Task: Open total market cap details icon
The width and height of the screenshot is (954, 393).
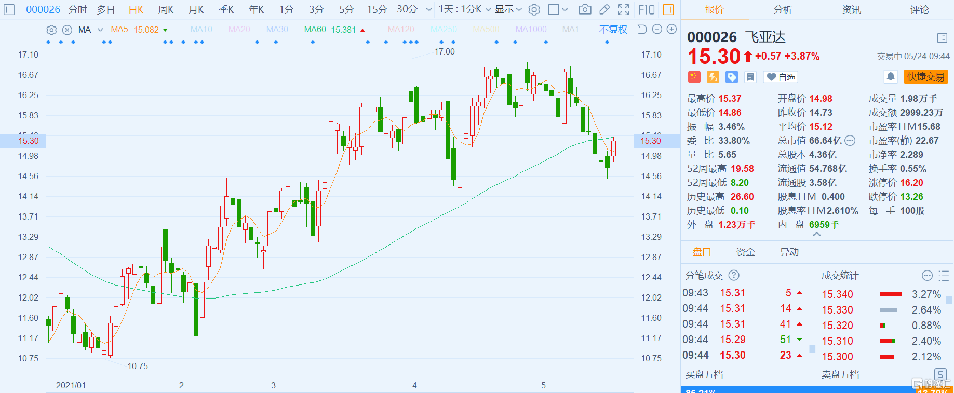Action: 850,140
